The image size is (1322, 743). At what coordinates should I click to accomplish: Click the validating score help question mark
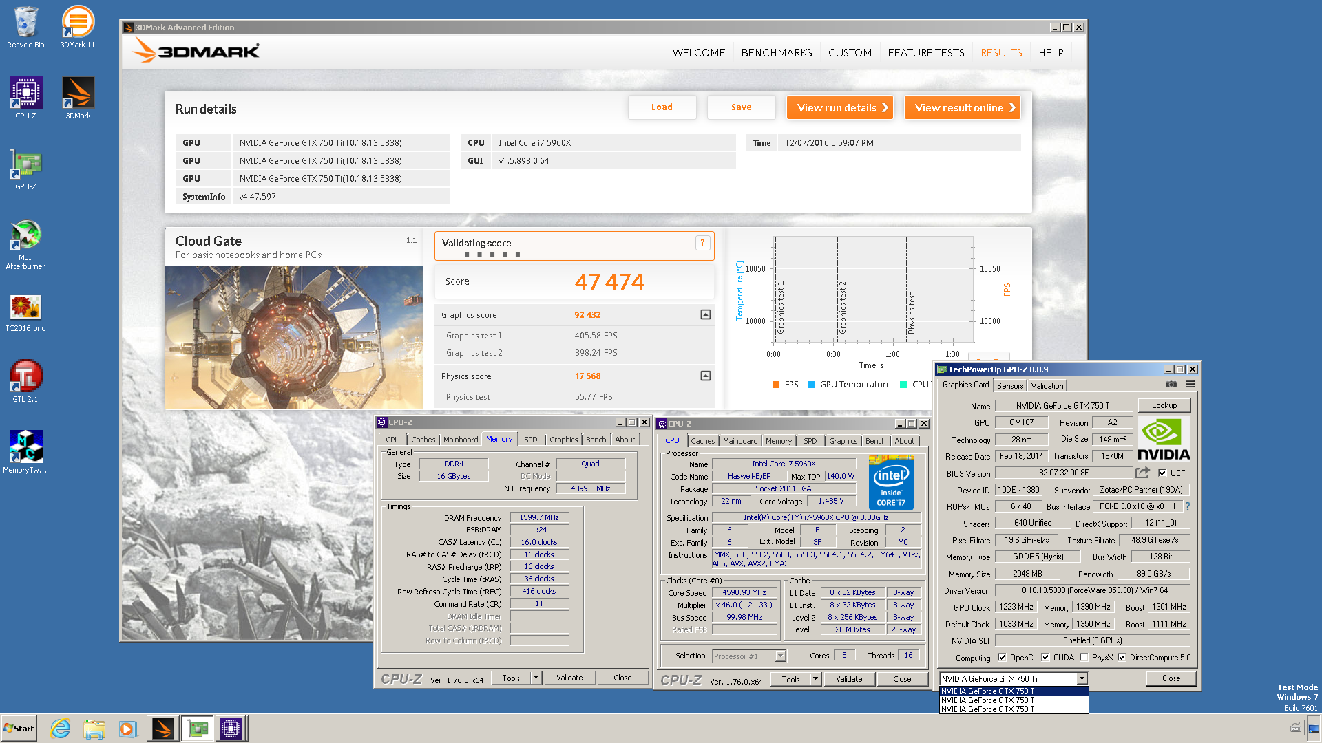pos(702,243)
